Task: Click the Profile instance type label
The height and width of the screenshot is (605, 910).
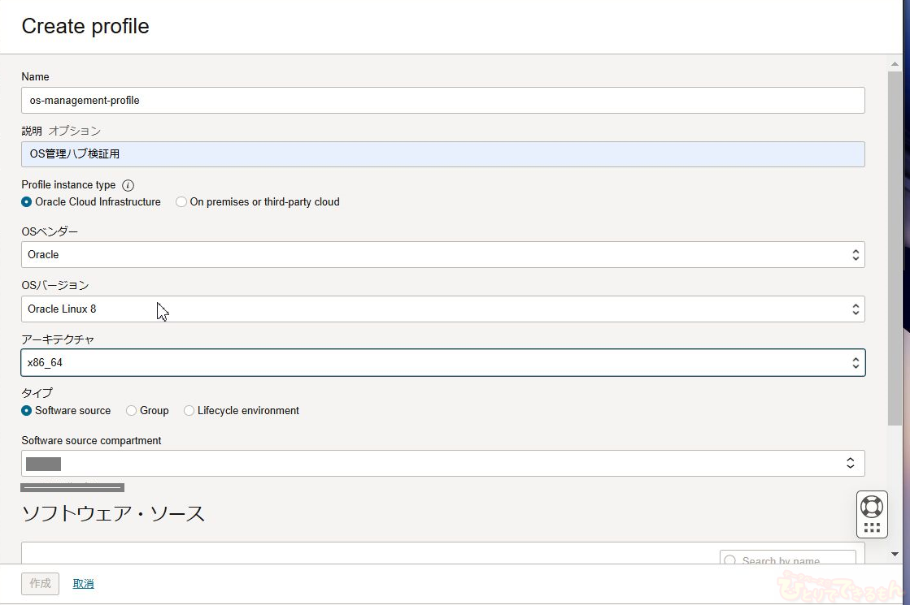Action: tap(68, 185)
